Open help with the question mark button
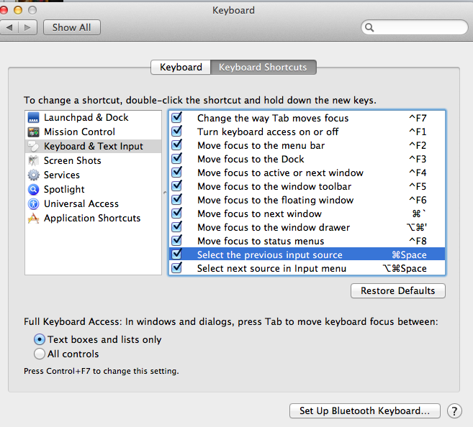 [x=454, y=411]
